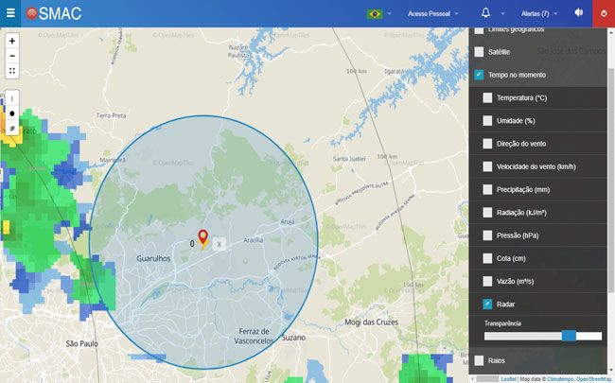Click the red power logout button
615x383 pixels.
(x=604, y=13)
